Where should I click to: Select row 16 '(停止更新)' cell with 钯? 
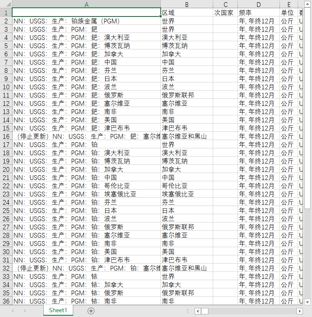click(87, 137)
